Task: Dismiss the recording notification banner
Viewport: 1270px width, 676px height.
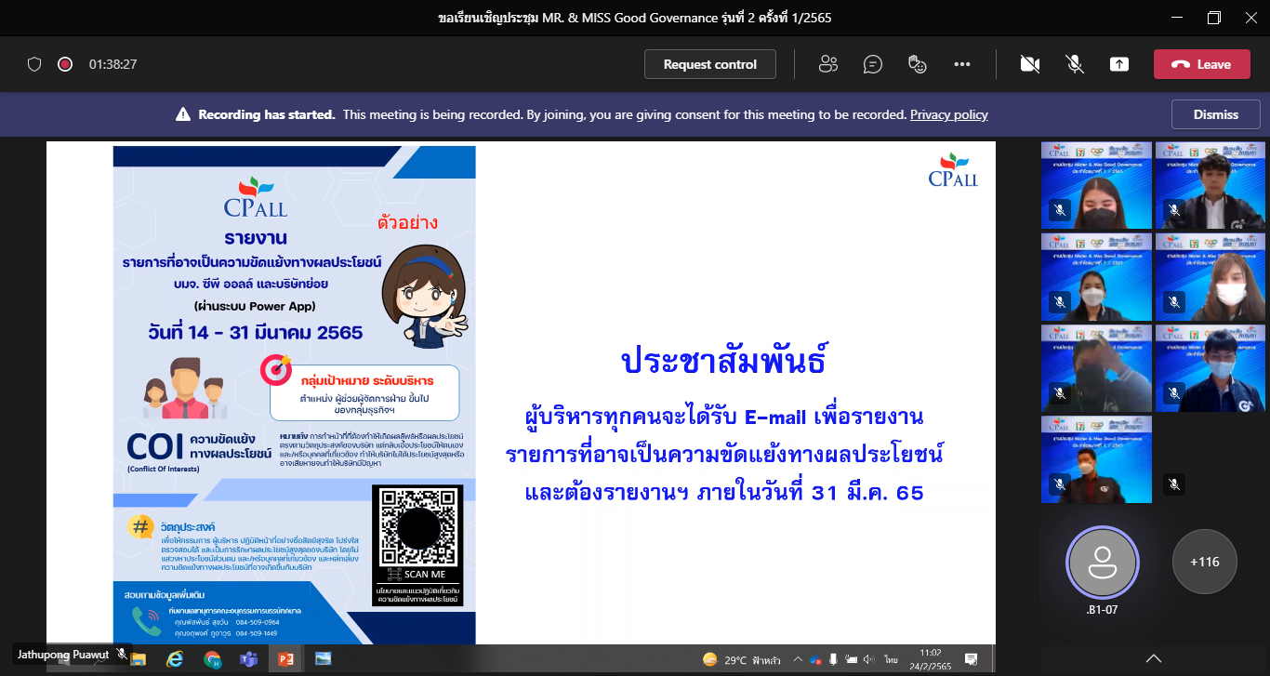Action: pos(1216,114)
